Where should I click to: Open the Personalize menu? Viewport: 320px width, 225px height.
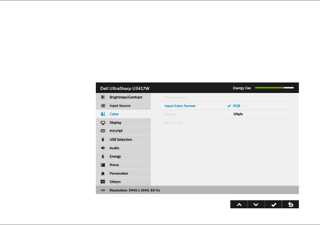123,173
